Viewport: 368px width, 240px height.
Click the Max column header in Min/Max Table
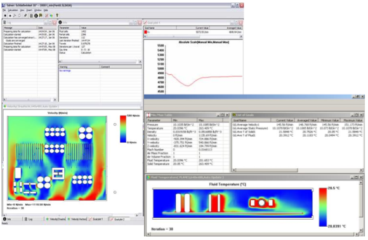click(210, 120)
